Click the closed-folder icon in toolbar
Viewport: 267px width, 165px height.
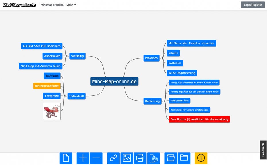[184, 158]
